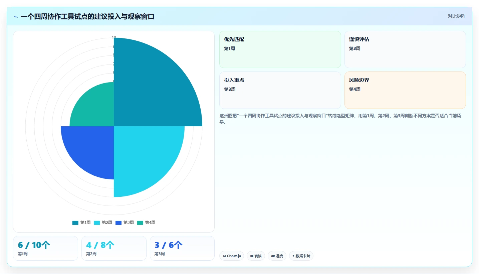Select the 3 / 6个 stat card

[x=182, y=248]
